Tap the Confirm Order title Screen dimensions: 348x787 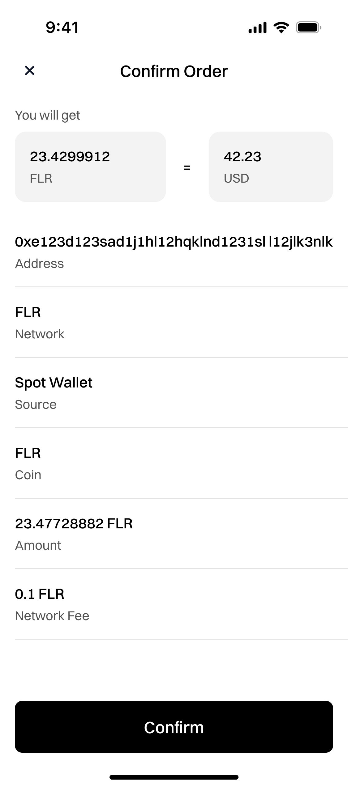click(174, 71)
